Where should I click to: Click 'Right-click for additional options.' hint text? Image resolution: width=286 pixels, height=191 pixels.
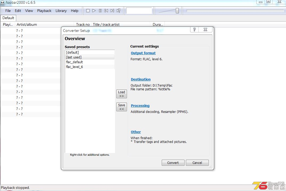pyautogui.click(x=90, y=155)
